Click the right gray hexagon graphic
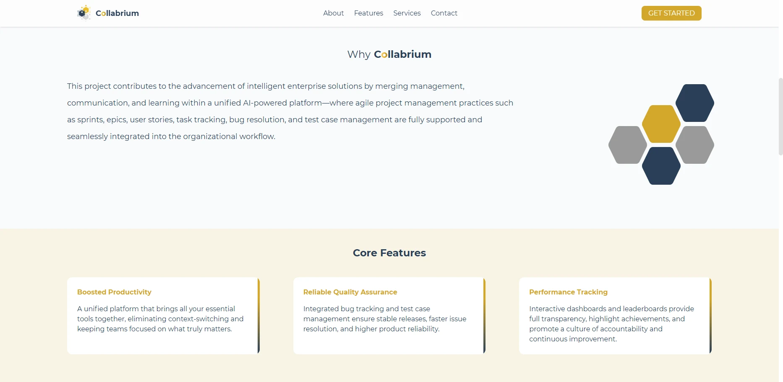 pos(695,145)
